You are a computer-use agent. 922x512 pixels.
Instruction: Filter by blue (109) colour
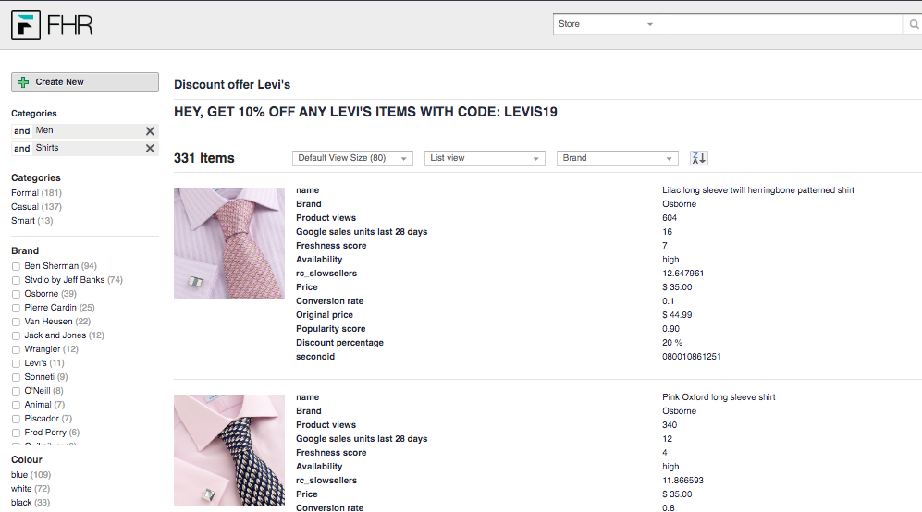tap(31, 475)
